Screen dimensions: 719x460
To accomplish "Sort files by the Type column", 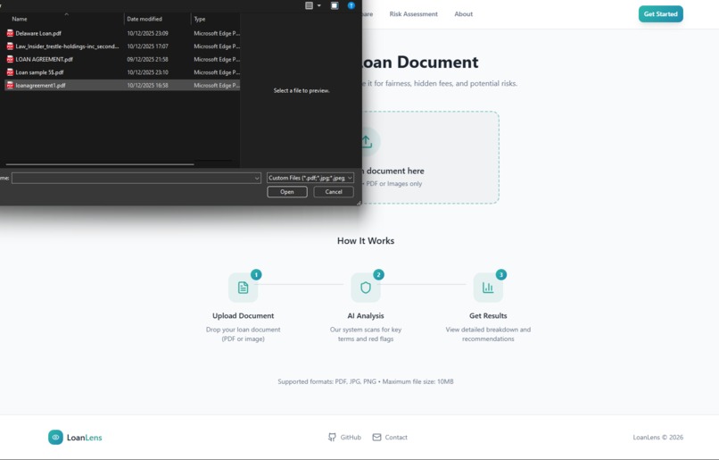I will click(x=200, y=19).
